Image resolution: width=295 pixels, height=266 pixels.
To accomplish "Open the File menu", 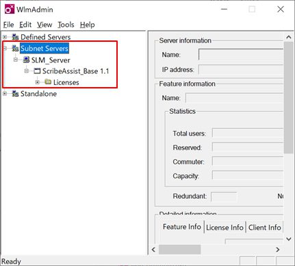I will click(x=8, y=25).
